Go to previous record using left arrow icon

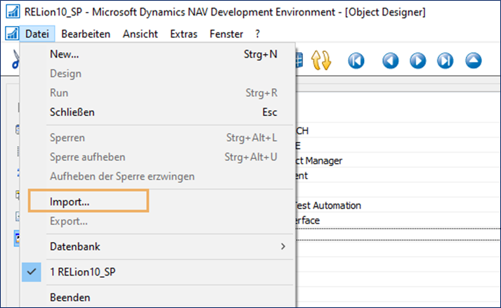click(390, 60)
